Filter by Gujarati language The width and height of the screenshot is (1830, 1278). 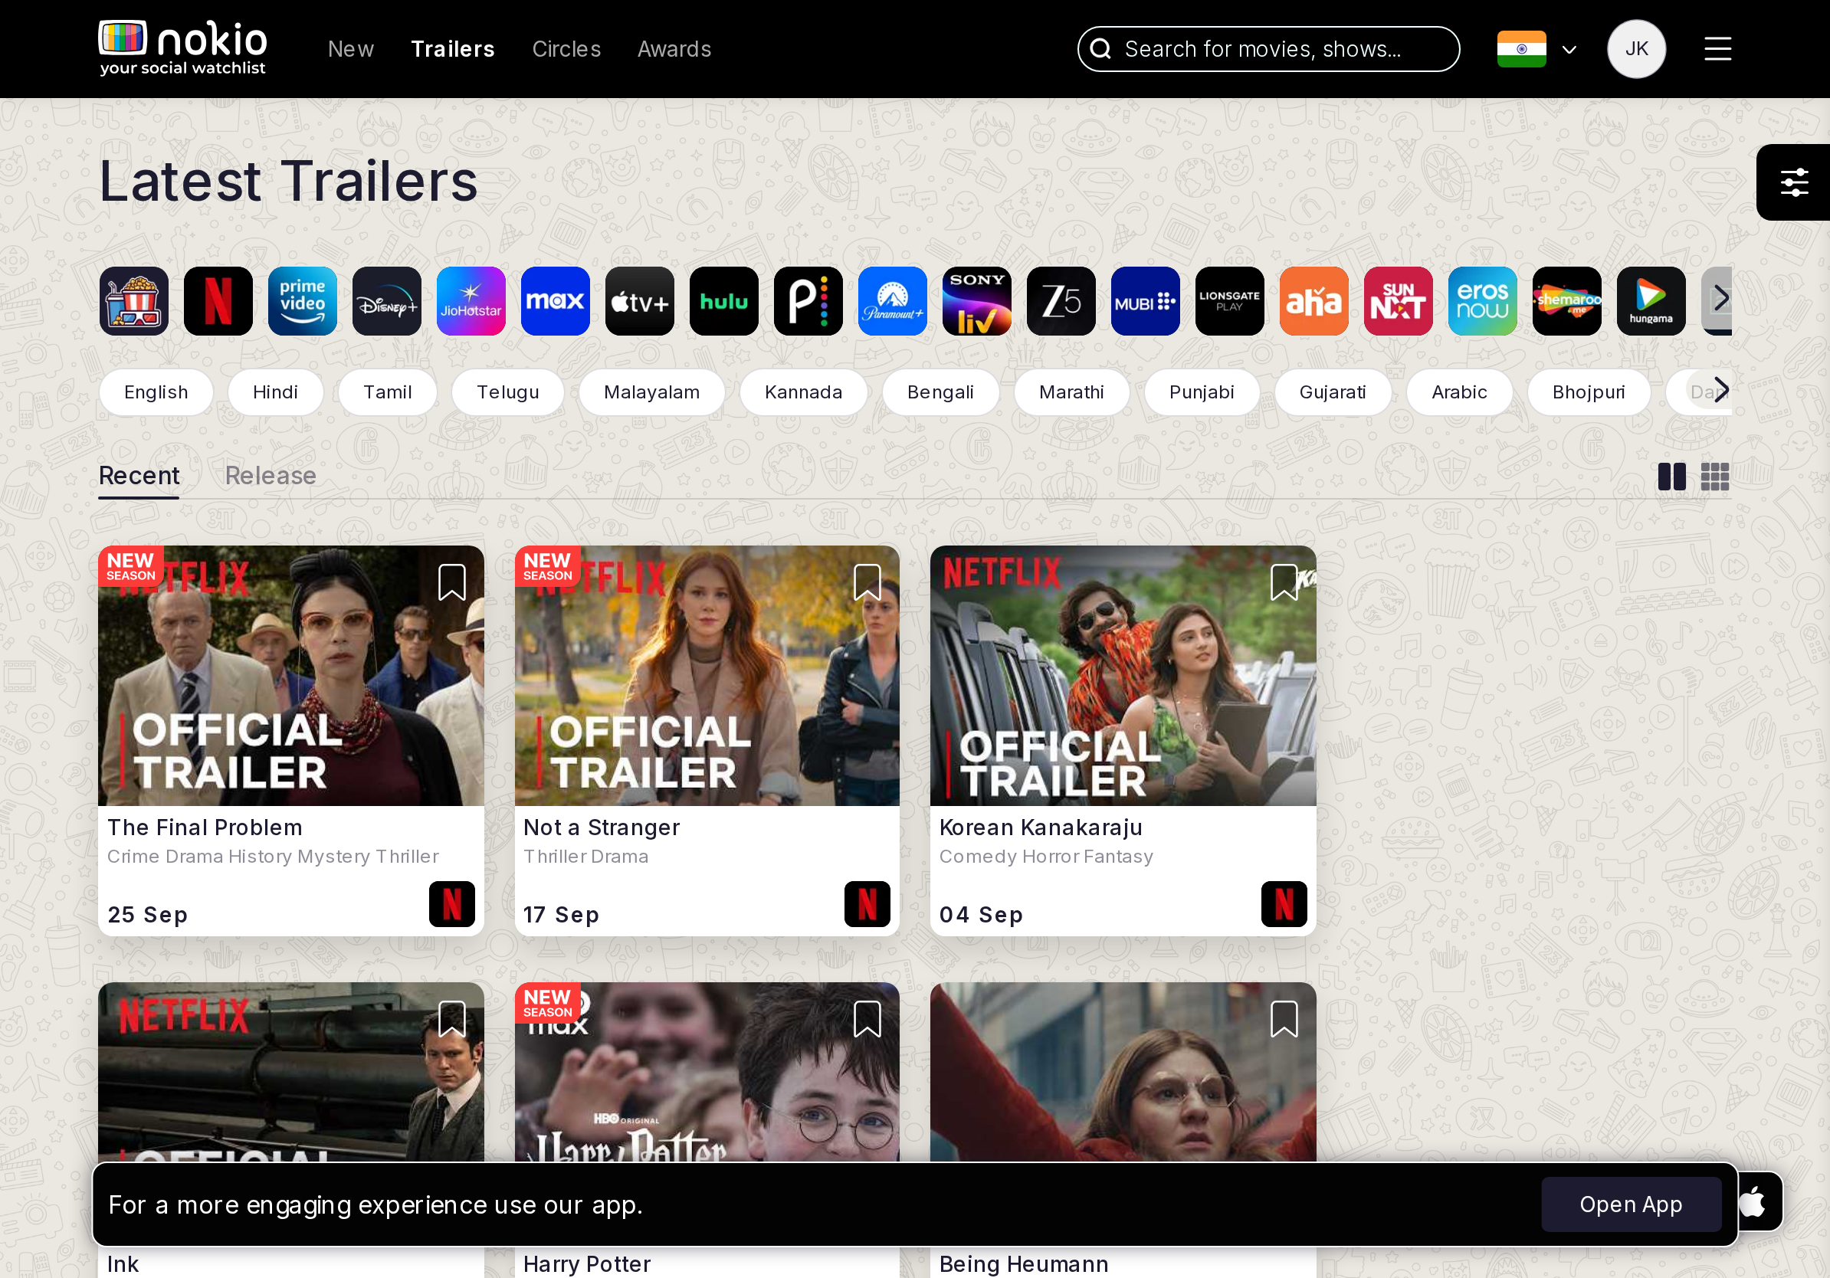click(x=1333, y=392)
